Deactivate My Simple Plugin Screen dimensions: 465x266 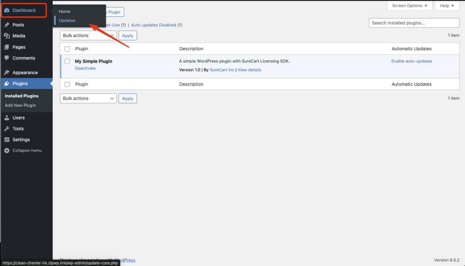(x=85, y=68)
